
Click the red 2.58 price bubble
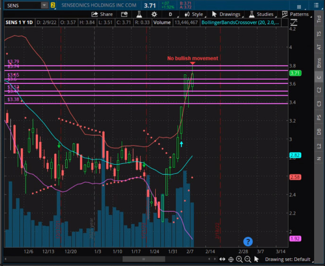pyautogui.click(x=295, y=177)
